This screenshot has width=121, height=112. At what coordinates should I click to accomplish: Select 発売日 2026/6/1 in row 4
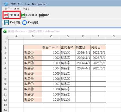98,58
